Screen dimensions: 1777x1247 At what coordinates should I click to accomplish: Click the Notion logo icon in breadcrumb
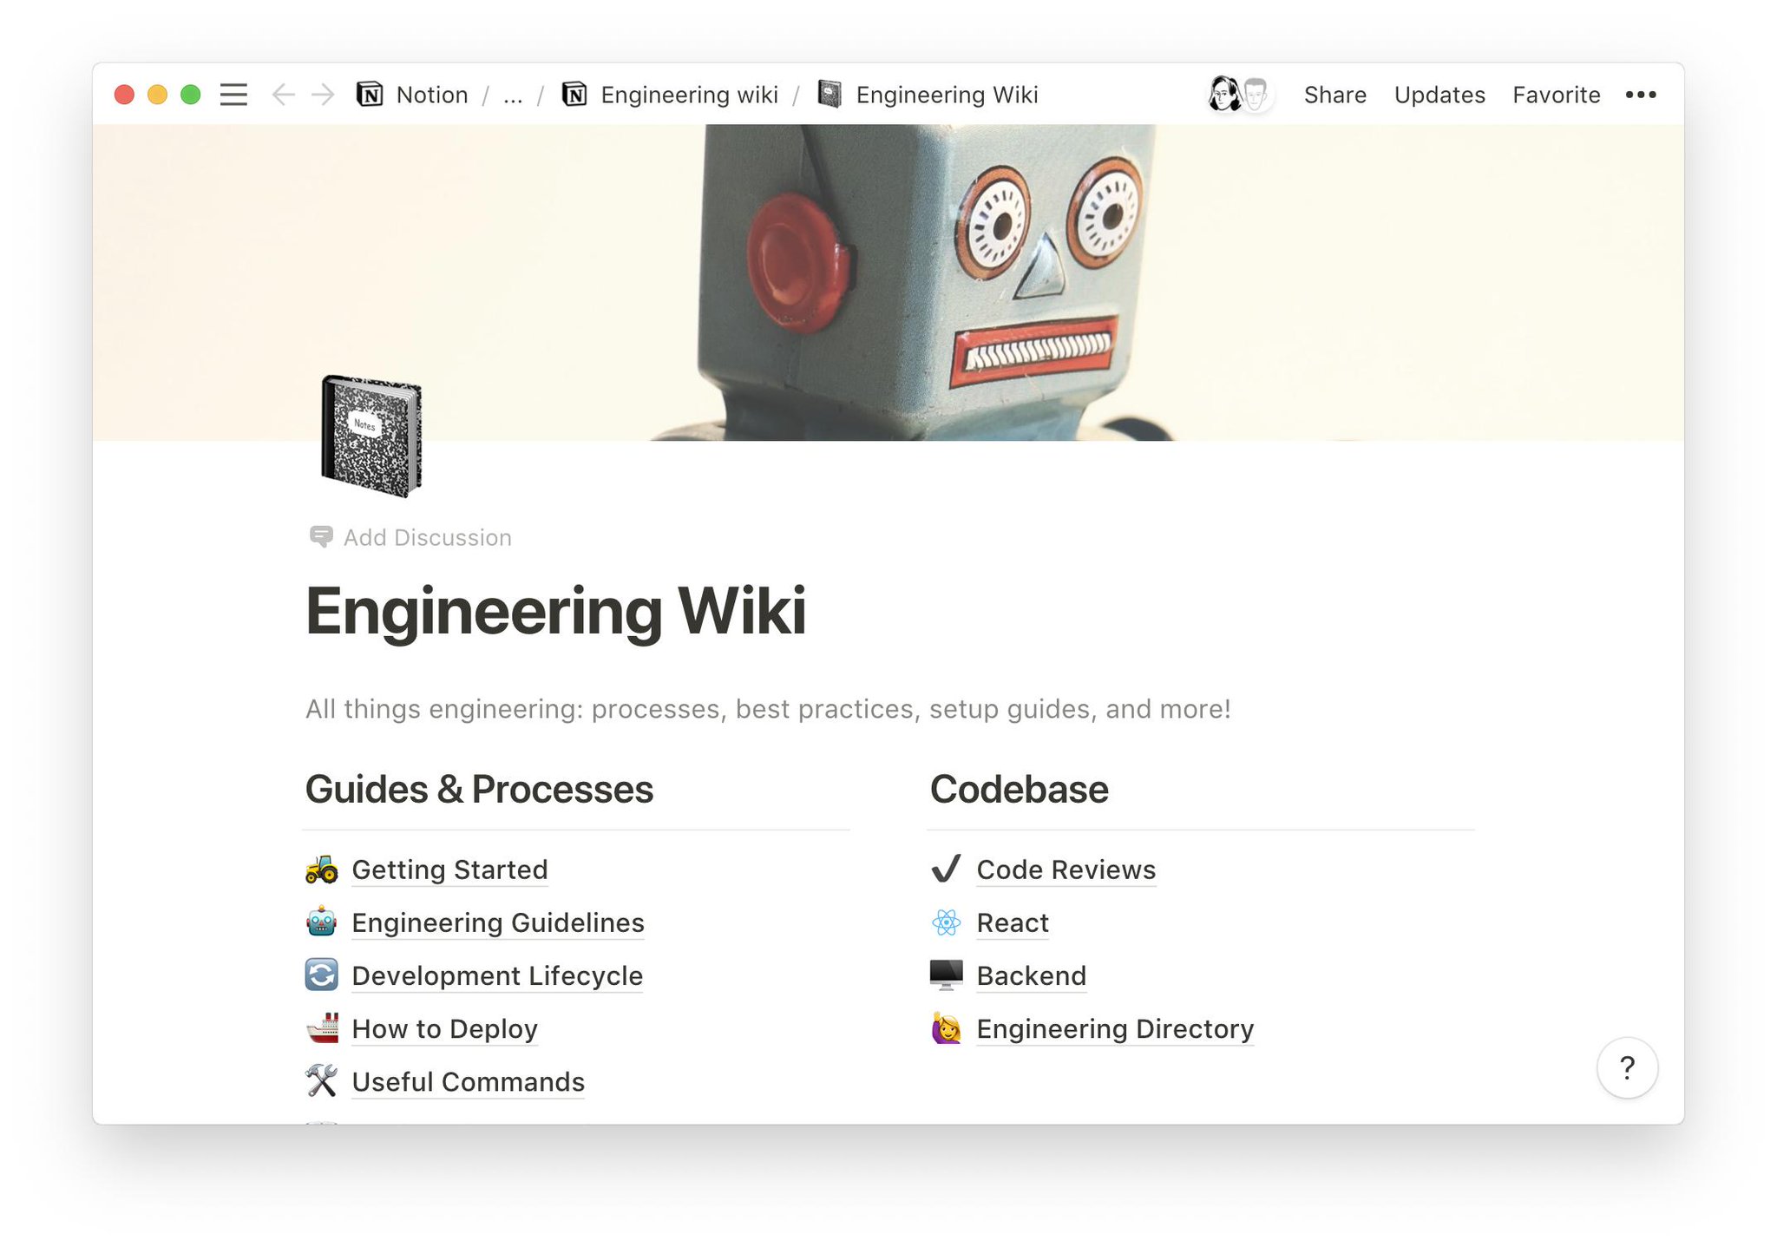tap(370, 95)
